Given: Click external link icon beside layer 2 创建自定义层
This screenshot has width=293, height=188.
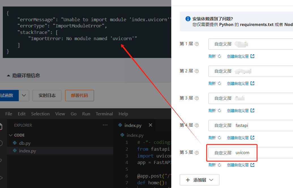Looking at the screenshot, I should point(253,83).
